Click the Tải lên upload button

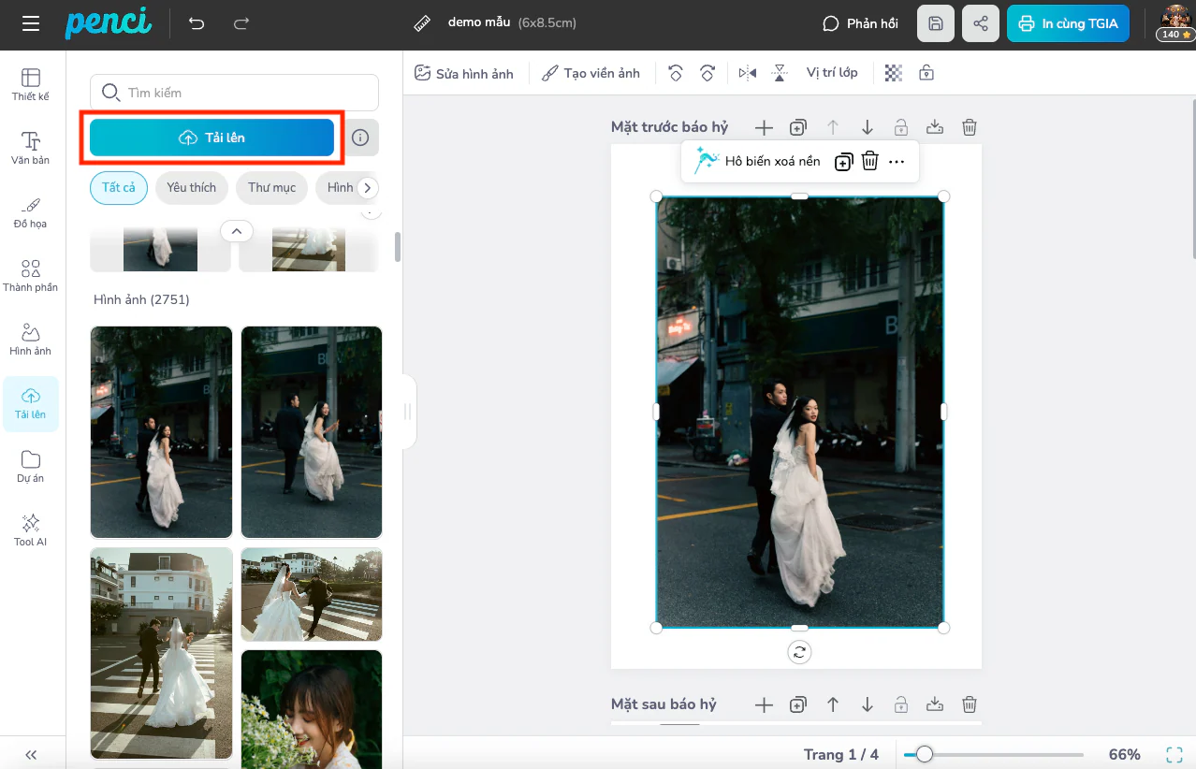[211, 138]
